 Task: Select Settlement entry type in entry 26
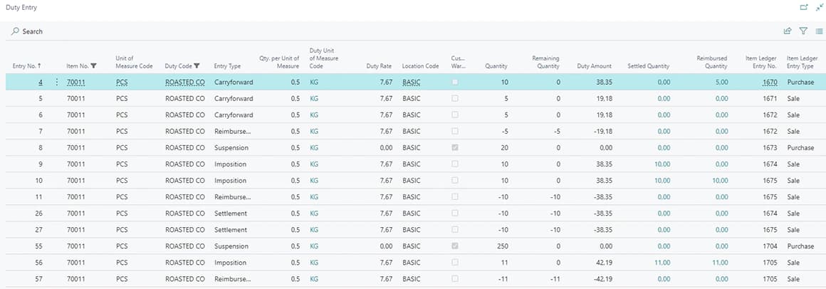[230, 214]
